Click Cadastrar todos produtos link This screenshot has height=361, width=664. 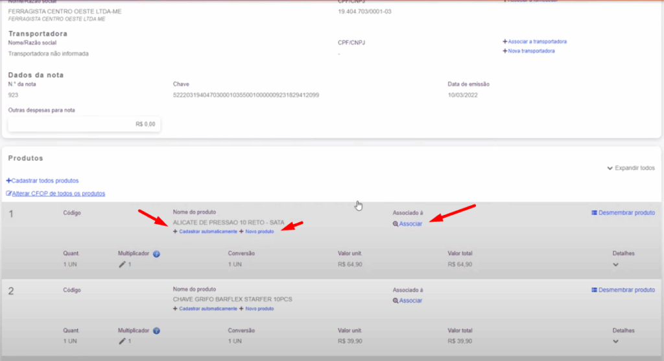(43, 180)
